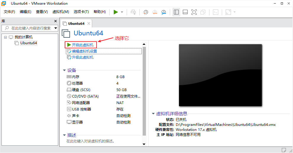Select the 网络适配器 device row
The width and height of the screenshot is (293, 153).
(103, 103)
